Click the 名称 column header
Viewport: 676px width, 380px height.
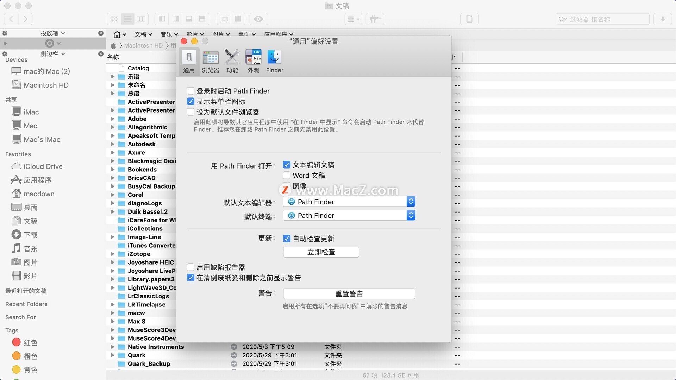click(113, 57)
